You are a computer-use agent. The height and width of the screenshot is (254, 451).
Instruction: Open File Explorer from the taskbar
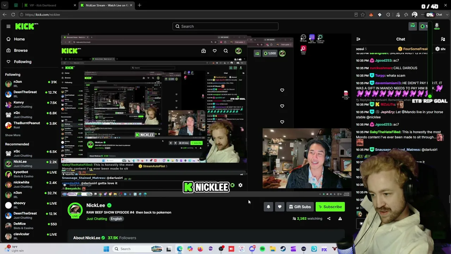tap(273, 249)
